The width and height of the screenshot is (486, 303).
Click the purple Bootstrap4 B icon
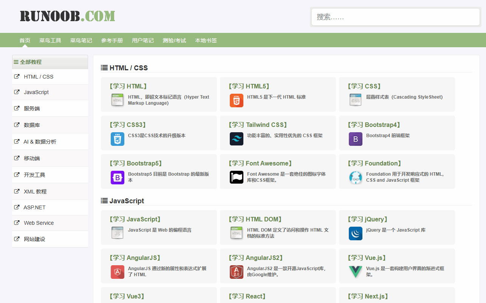click(356, 139)
